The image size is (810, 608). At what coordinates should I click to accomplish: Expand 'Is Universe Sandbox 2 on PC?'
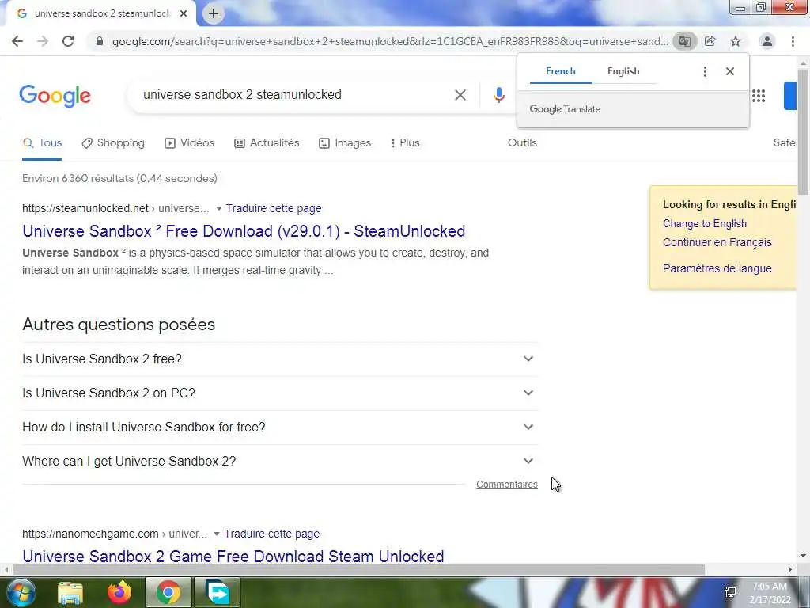(280, 393)
